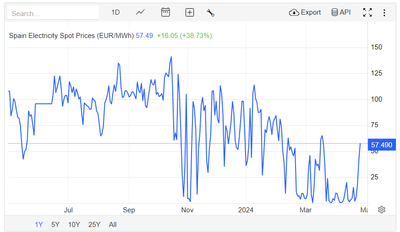The width and height of the screenshot is (400, 232).
Task: Click the blue 57.490 price axis label
Action: pos(382,145)
